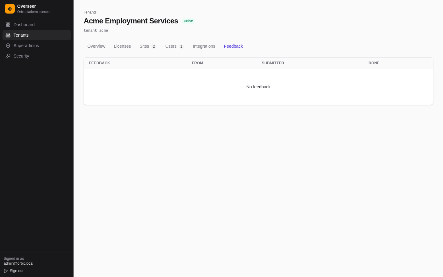Click the admin@orbit.local email text
The height and width of the screenshot is (277, 443).
tap(18, 263)
